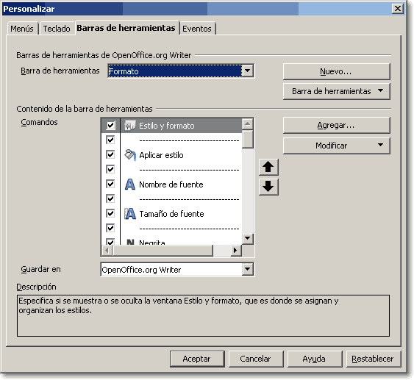Open the Guardar en dropdown
414x380 pixels.
coord(248,269)
